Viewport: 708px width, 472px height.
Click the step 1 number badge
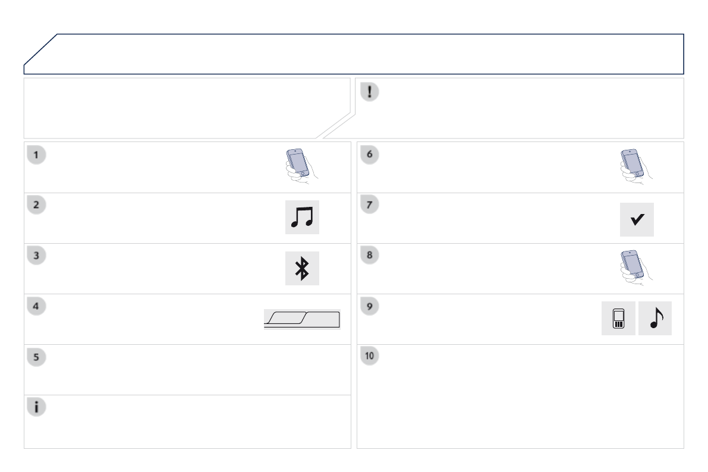[x=37, y=155]
